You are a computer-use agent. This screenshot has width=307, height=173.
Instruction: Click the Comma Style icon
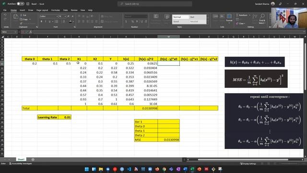coord(137,21)
